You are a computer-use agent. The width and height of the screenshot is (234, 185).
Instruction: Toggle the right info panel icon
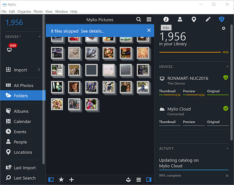click(x=149, y=180)
